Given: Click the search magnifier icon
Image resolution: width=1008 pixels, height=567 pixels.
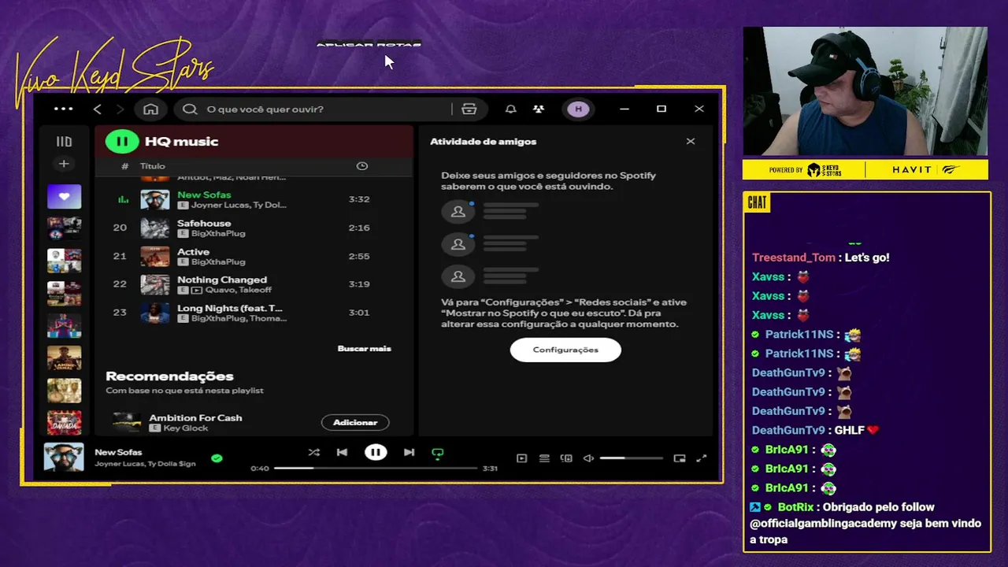Looking at the screenshot, I should (x=190, y=109).
